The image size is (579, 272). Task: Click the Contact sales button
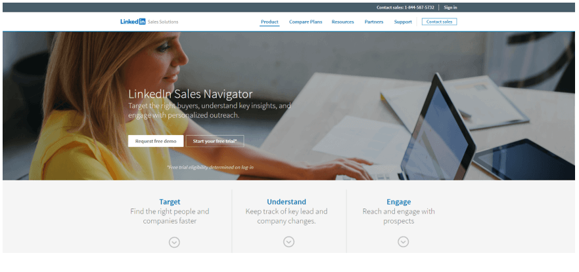pos(440,22)
